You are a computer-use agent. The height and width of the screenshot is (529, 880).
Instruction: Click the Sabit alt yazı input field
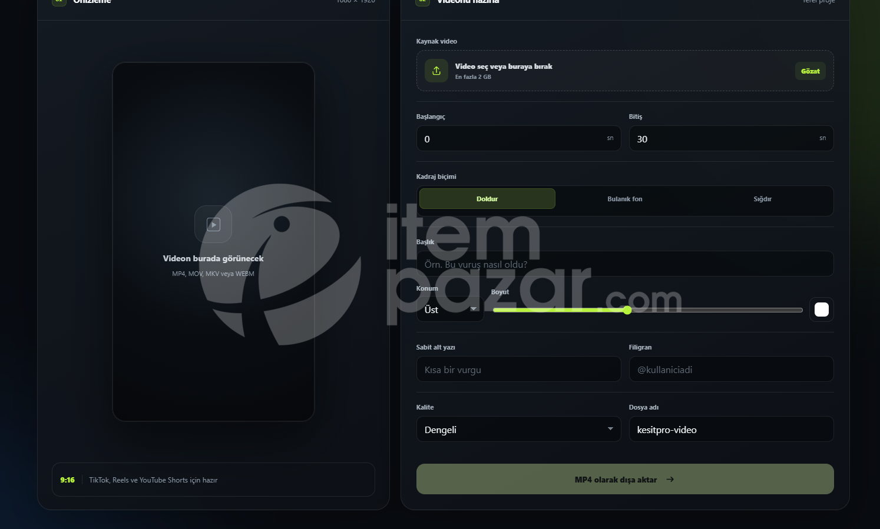point(518,370)
